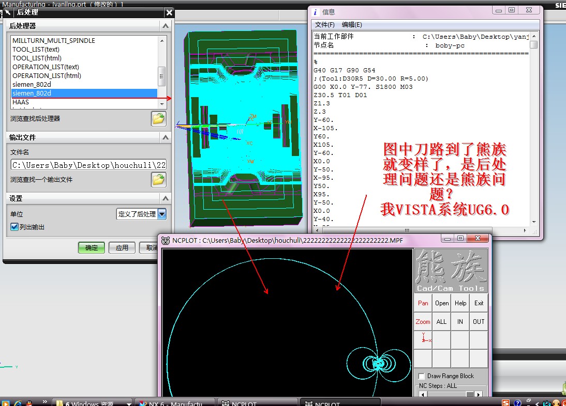This screenshot has height=406, width=566.
Task: Click the G-code line 'X-105.'
Action: click(325, 128)
